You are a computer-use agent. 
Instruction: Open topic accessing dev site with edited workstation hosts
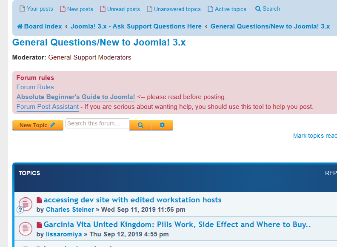[132, 200]
